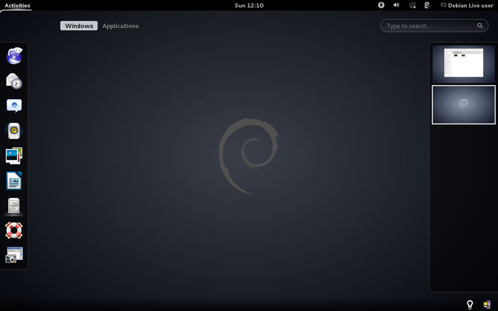The width and height of the screenshot is (498, 311).
Task: Open Rhythmbox music player speaker icon
Action: pos(14,131)
